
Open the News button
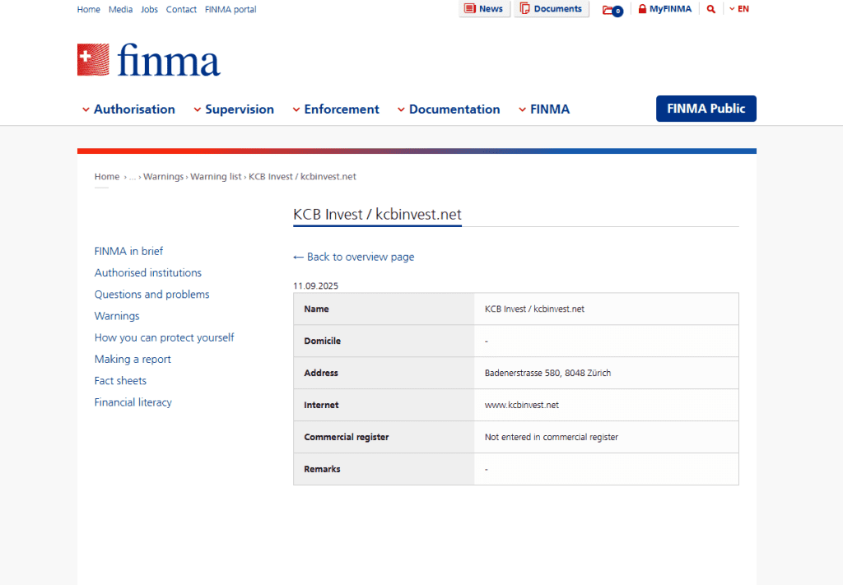tap(484, 9)
